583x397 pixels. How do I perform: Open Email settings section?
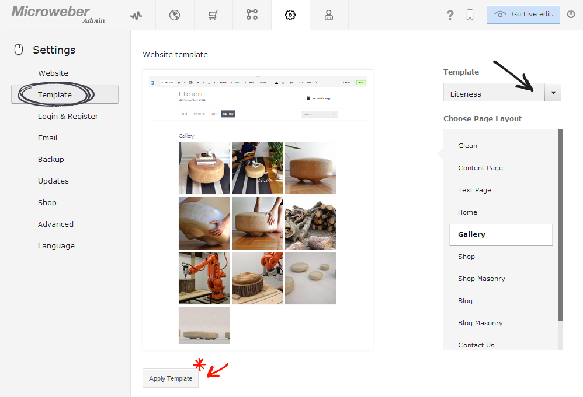(47, 138)
